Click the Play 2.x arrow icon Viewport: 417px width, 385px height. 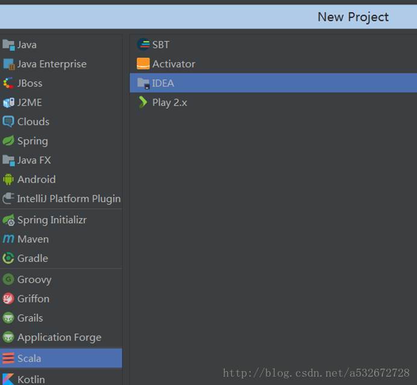click(x=143, y=102)
